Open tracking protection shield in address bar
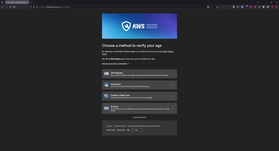 click(x=31, y=7)
